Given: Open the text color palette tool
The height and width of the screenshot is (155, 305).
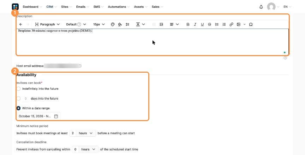Looking at the screenshot, I should (113, 24).
